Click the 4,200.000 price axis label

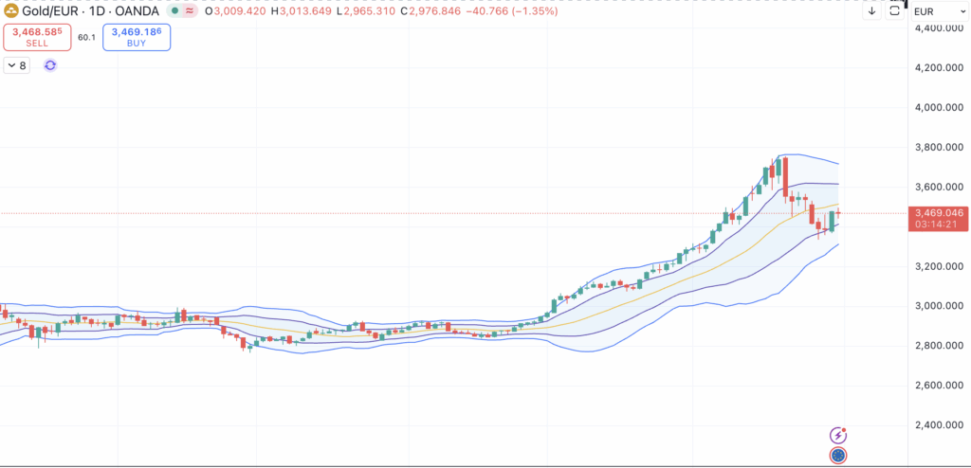click(x=939, y=67)
